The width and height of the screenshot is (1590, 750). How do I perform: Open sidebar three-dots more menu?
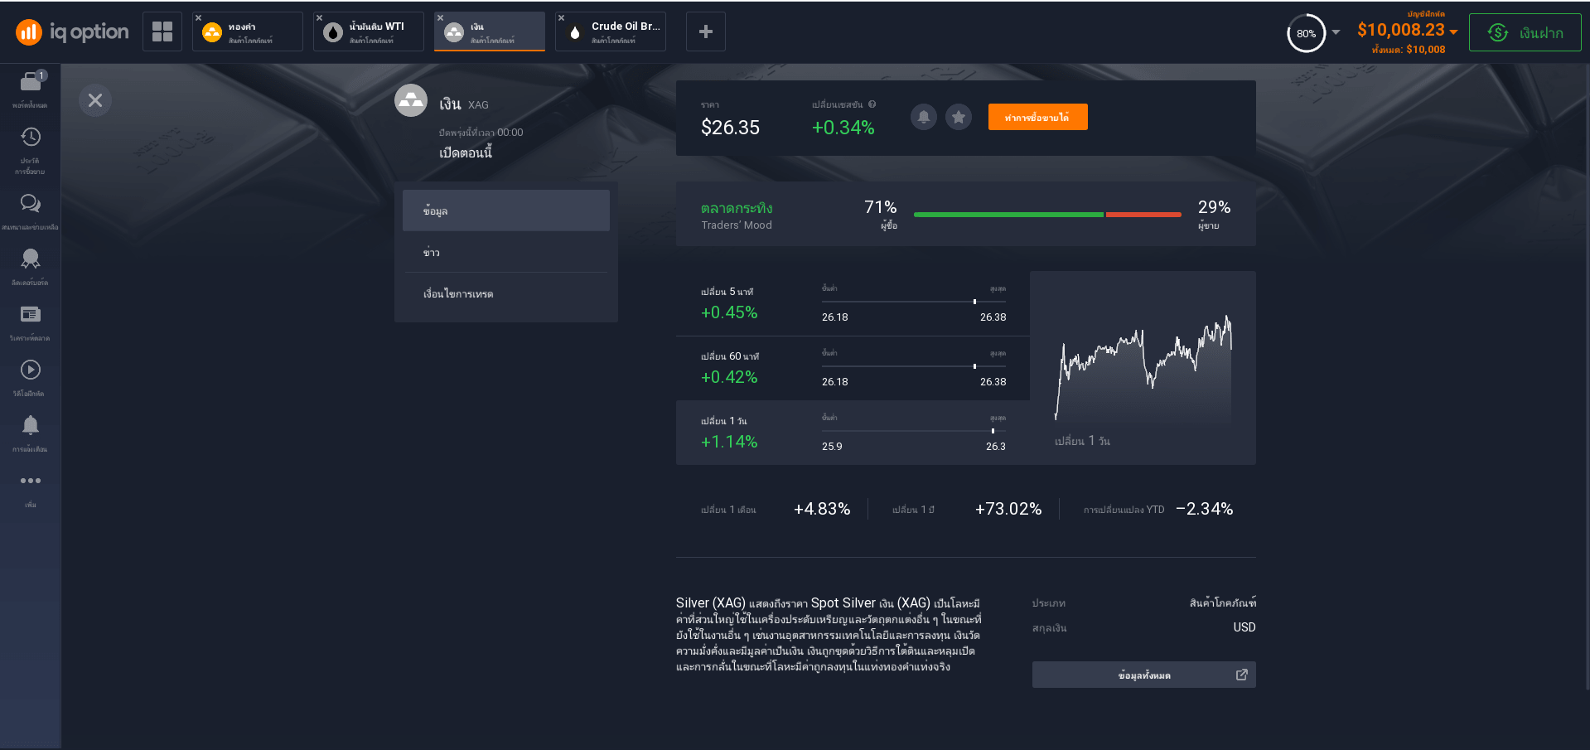click(31, 481)
